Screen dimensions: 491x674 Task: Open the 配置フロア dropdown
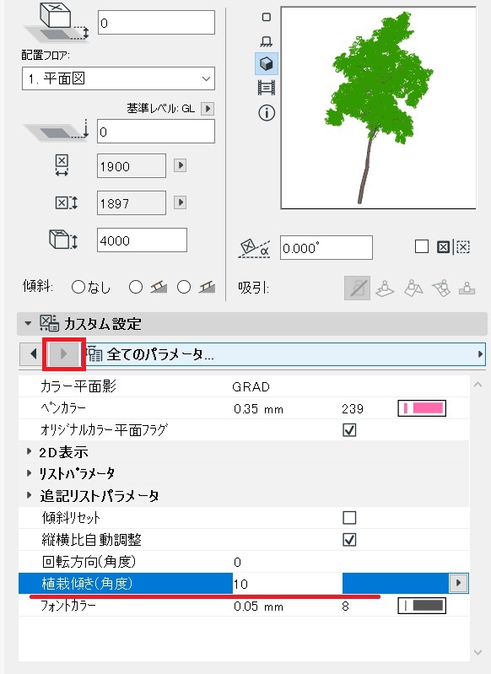pyautogui.click(x=118, y=78)
